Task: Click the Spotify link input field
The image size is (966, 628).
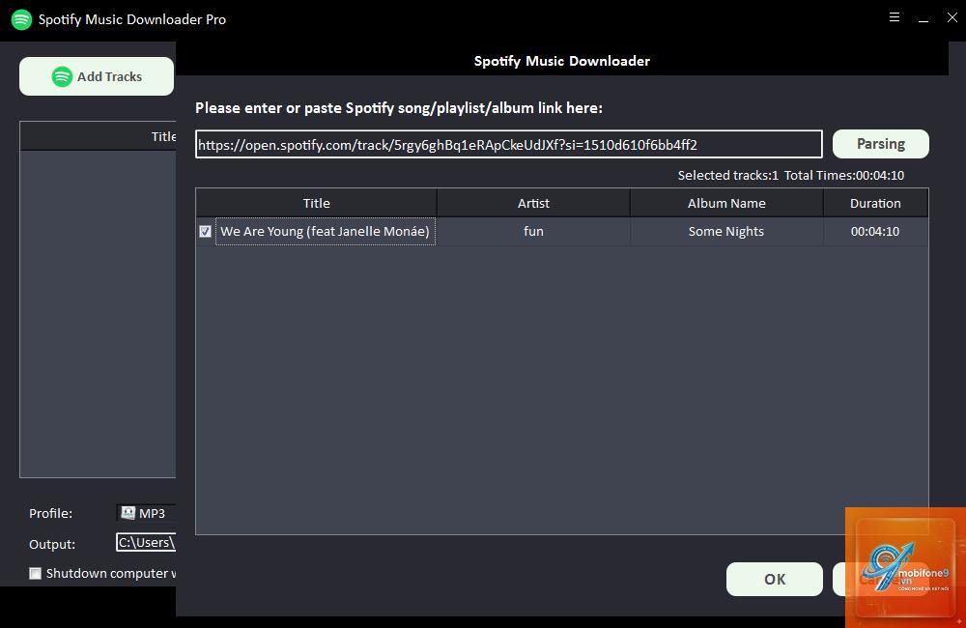Action: (x=509, y=144)
